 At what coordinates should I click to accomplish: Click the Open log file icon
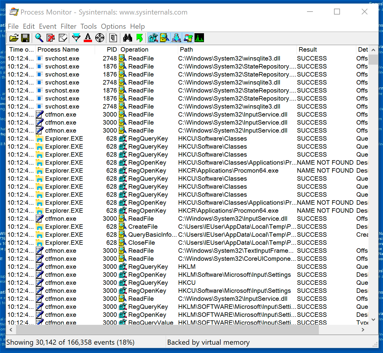click(x=14, y=38)
